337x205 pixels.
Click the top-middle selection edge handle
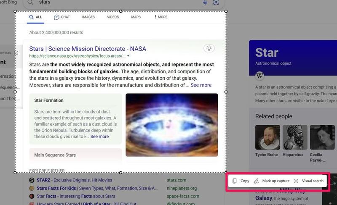pyautogui.click(x=120, y=11)
